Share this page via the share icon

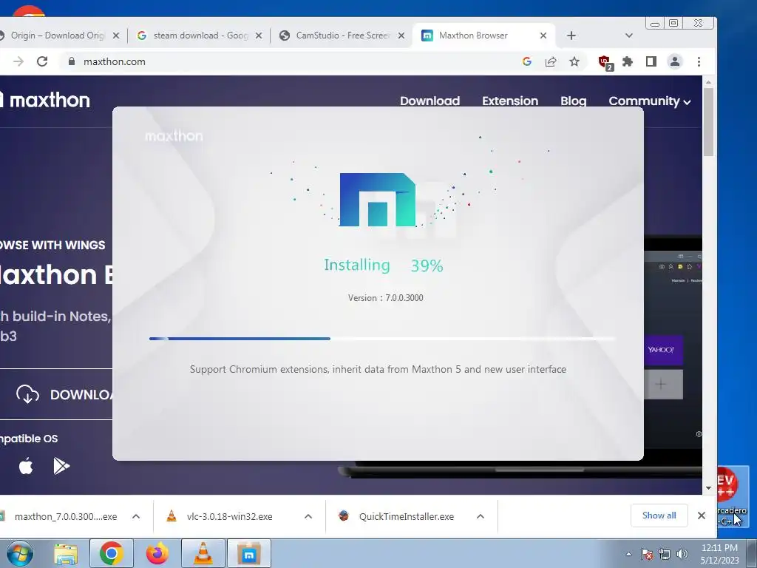point(550,61)
